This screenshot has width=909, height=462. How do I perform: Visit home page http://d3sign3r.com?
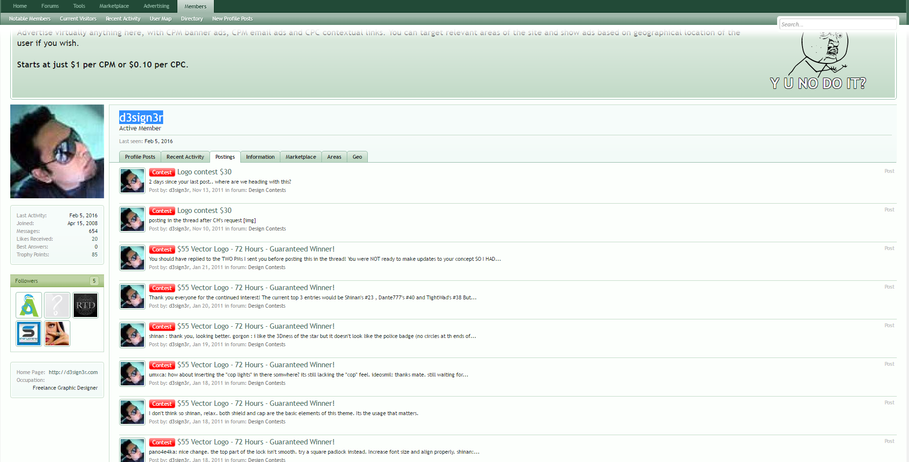(73, 372)
